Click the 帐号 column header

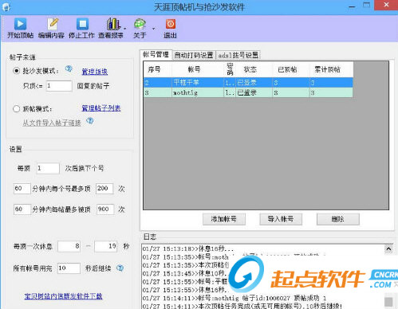[x=198, y=69]
